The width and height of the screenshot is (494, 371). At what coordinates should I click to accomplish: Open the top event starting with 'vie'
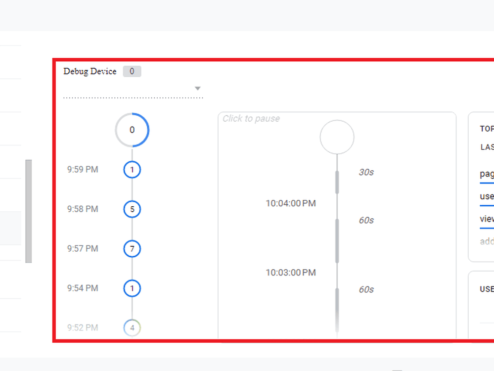[487, 219]
